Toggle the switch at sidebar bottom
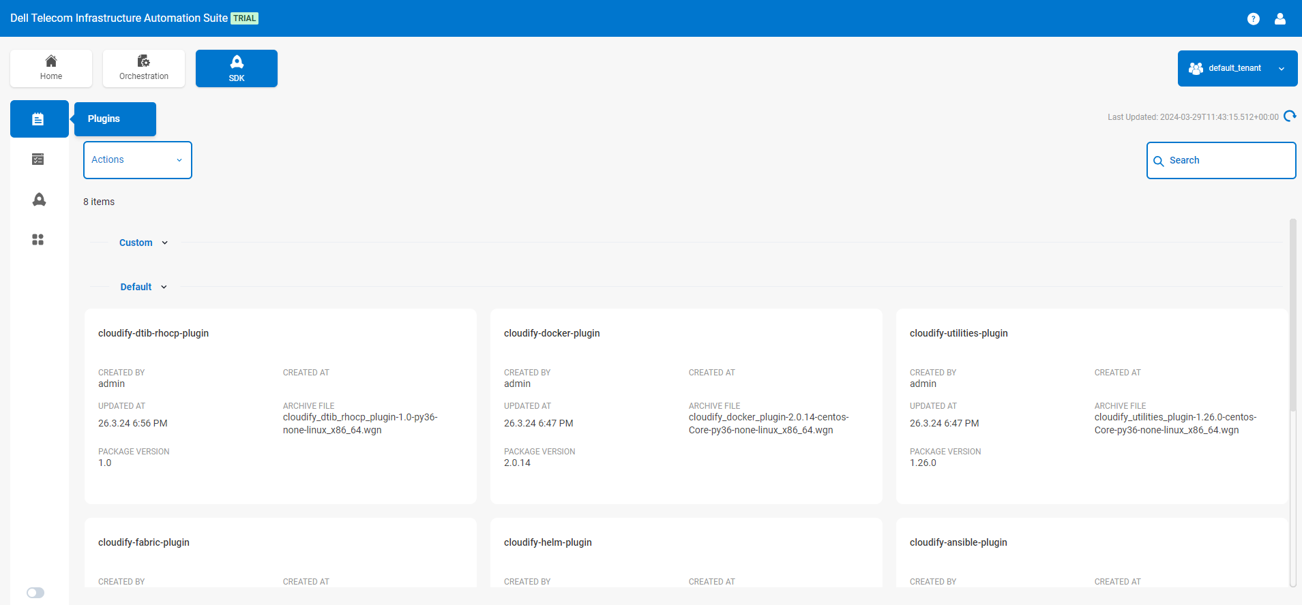Viewport: 1302px width, 605px height. point(35,593)
